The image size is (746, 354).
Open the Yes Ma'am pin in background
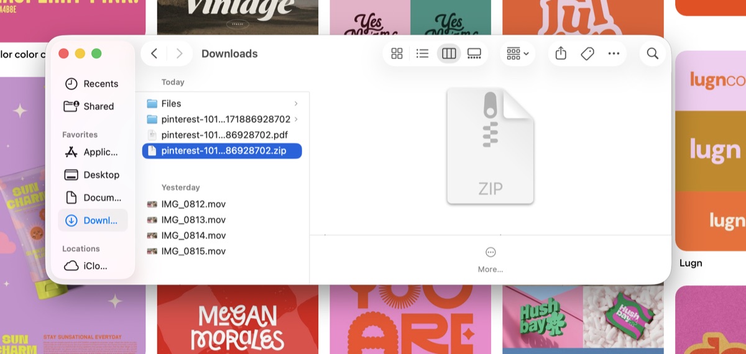point(410,17)
